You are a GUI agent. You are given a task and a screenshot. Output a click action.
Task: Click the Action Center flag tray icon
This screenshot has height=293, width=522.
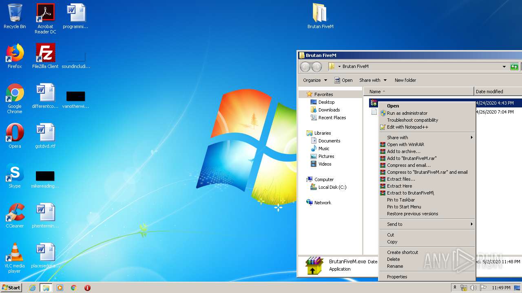pos(483,288)
